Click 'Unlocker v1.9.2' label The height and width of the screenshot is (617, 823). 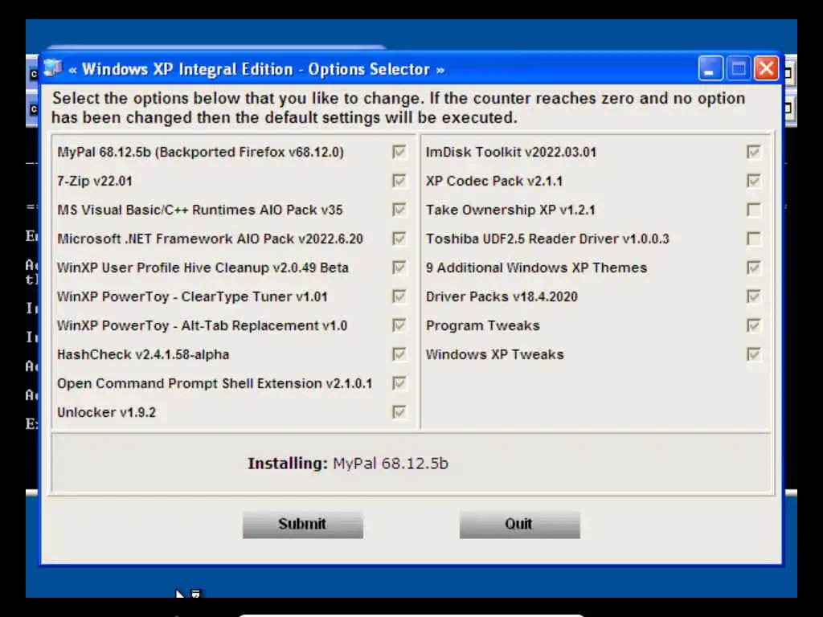coord(107,412)
